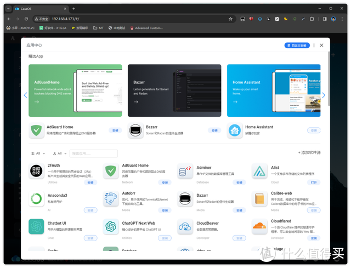351x268 pixels.
Task: Click the AdGuard Home featured shield icon
Action: point(36,130)
